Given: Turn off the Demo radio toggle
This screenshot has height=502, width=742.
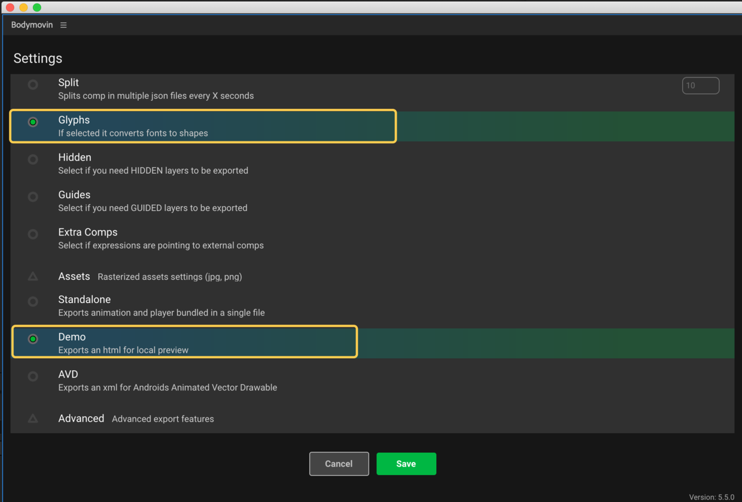Looking at the screenshot, I should click(33, 339).
